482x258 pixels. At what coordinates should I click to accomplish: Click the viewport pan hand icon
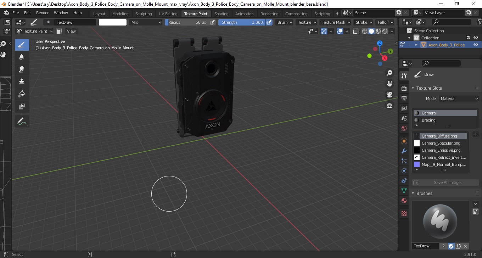tap(389, 84)
